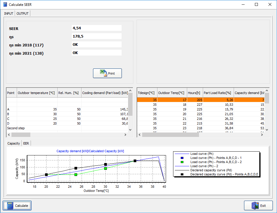Select the INPUT tab
Viewport: 277px width, 213px height.
coord(9,13)
